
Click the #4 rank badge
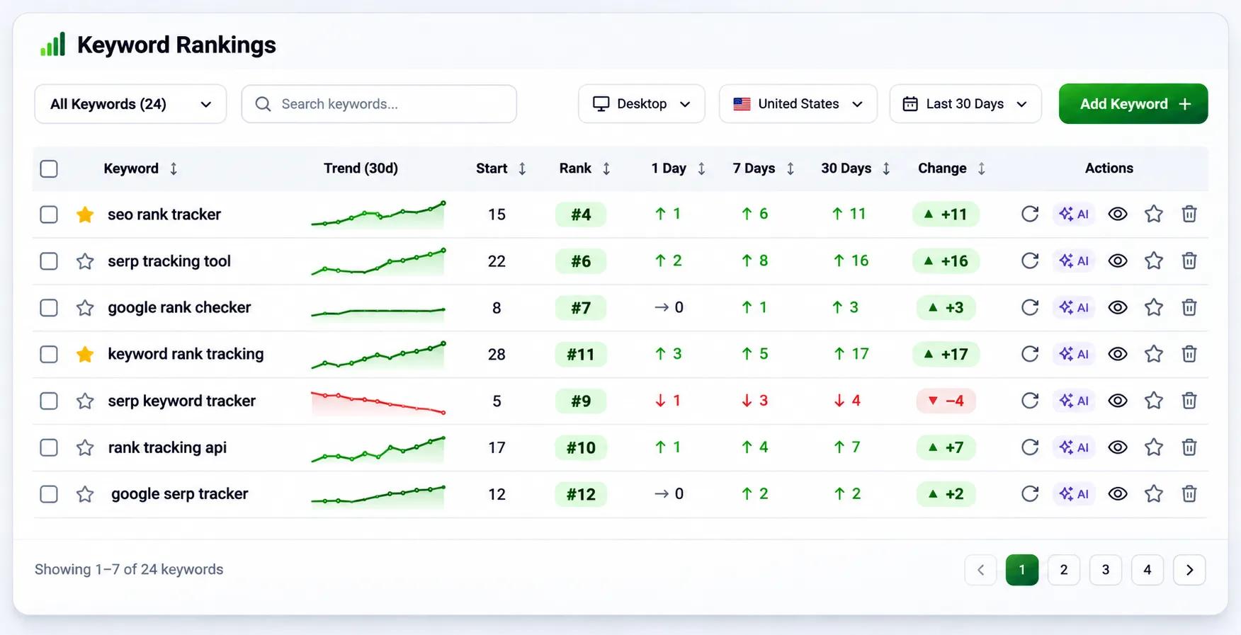(581, 214)
